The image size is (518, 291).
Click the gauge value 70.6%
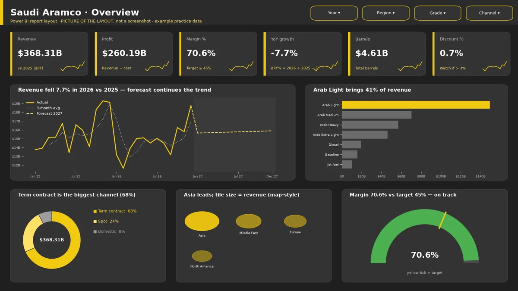click(425, 255)
